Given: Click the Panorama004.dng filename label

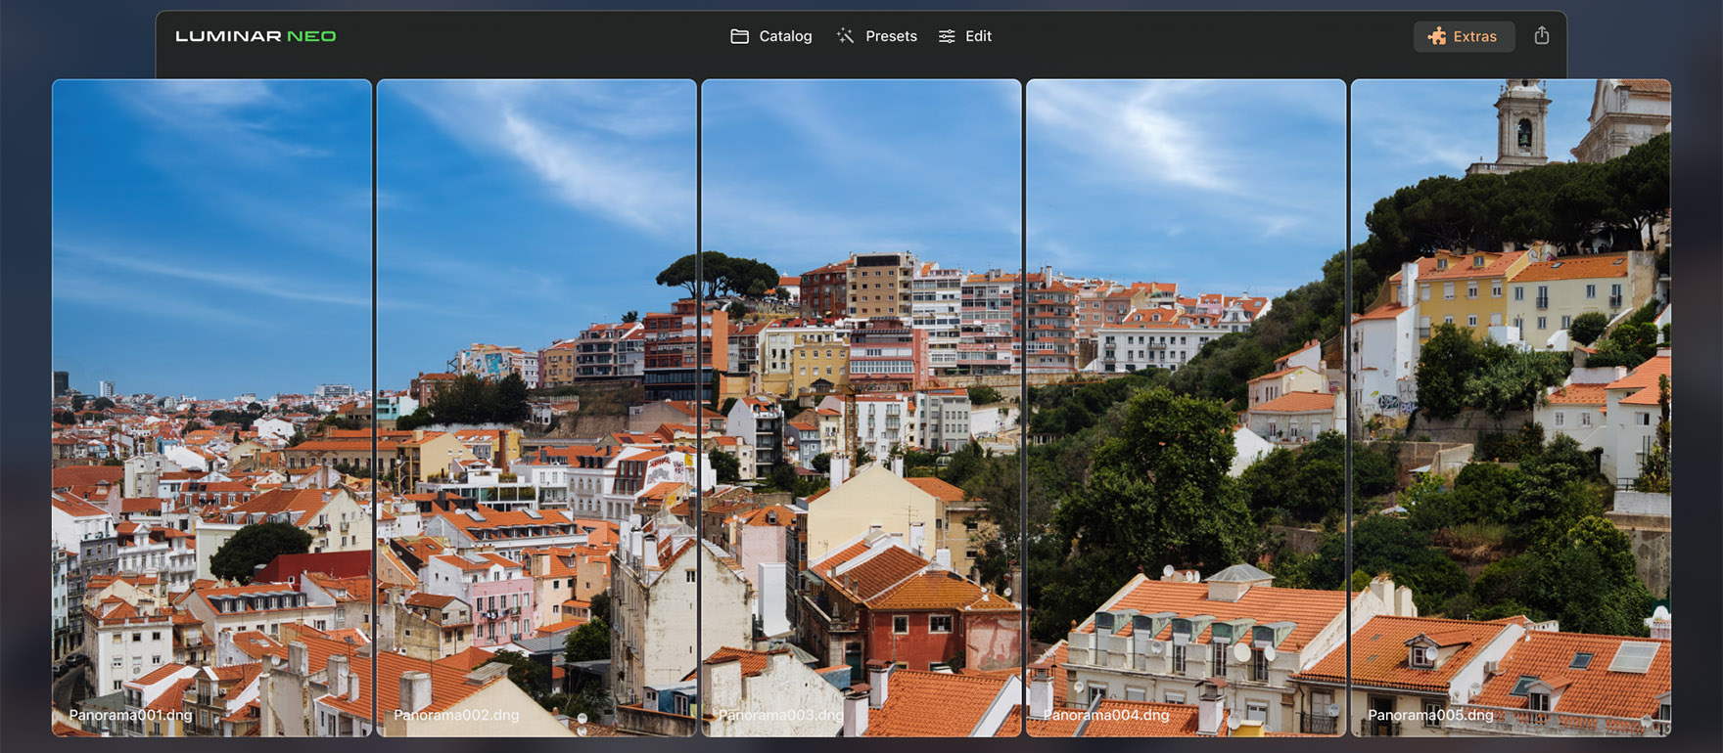Looking at the screenshot, I should tap(1106, 715).
